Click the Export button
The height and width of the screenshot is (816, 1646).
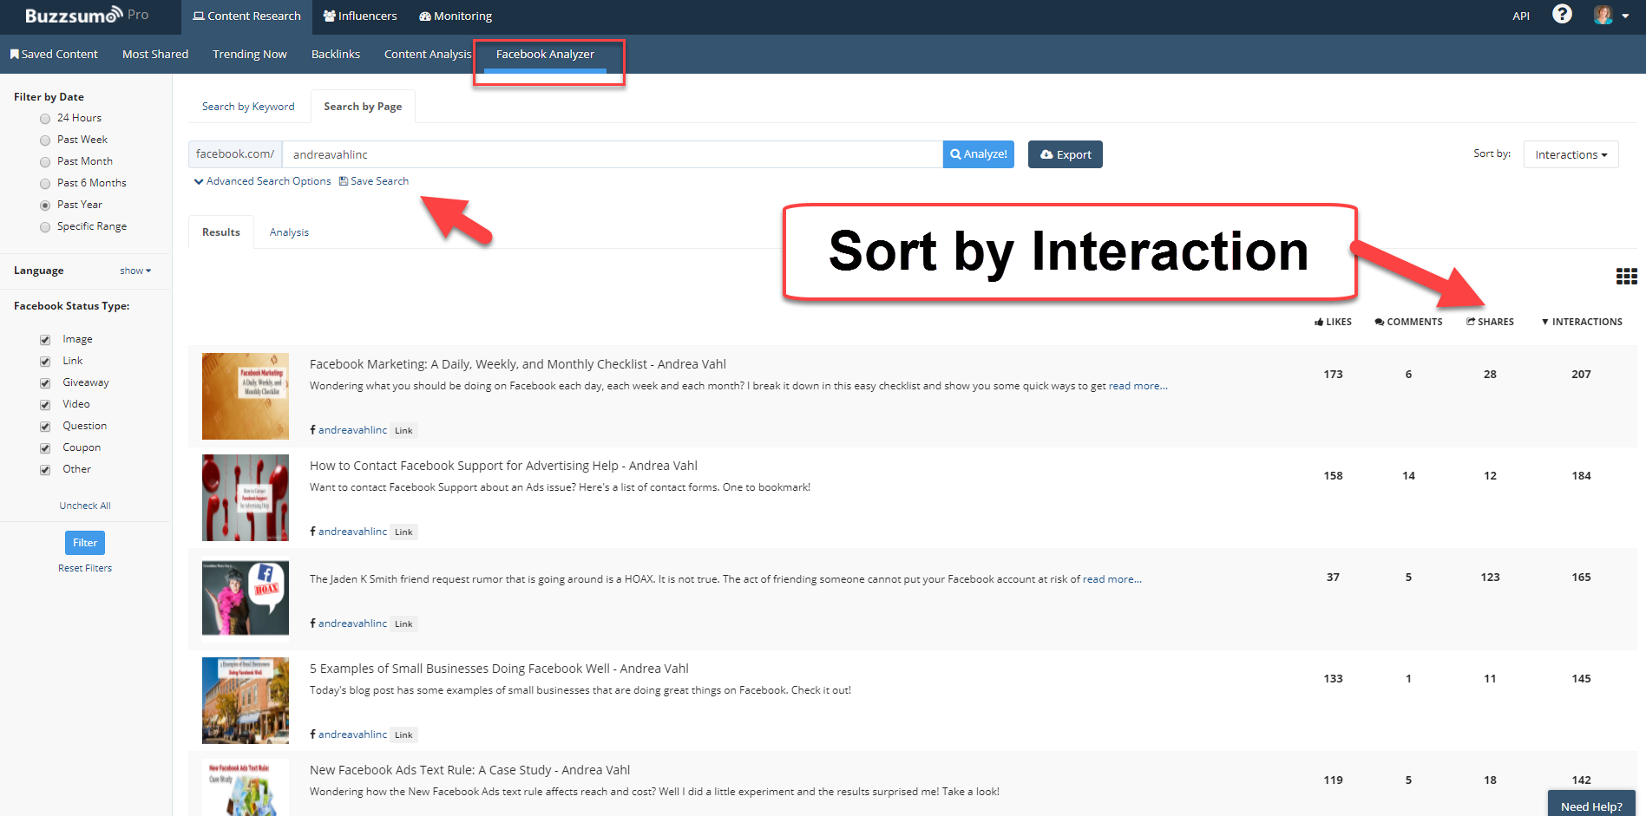point(1066,154)
